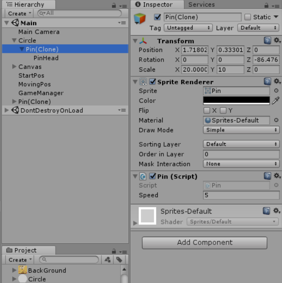Lock the Hierarchy panel
This screenshot has width=282, height=283.
[x=114, y=5]
